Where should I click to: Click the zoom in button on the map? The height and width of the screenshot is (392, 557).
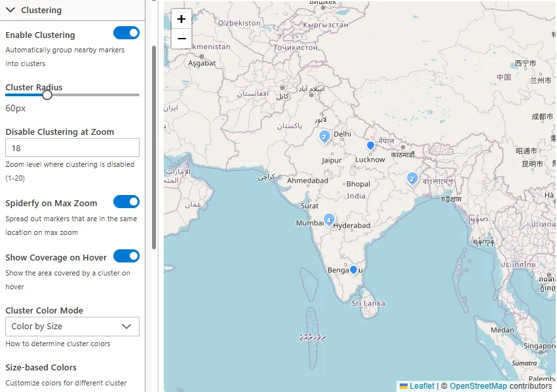point(182,19)
